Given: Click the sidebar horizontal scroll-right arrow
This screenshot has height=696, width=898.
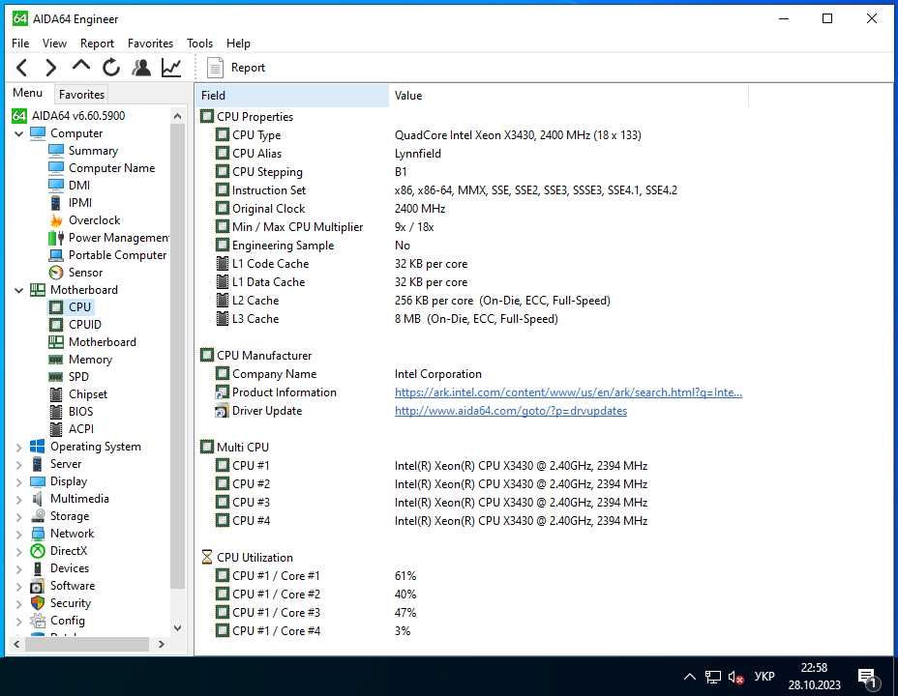Looking at the screenshot, I should pos(162,645).
